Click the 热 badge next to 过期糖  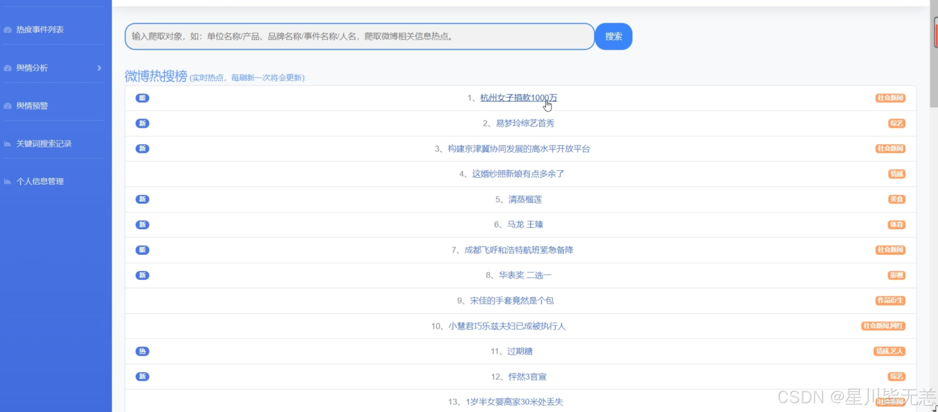(x=142, y=352)
